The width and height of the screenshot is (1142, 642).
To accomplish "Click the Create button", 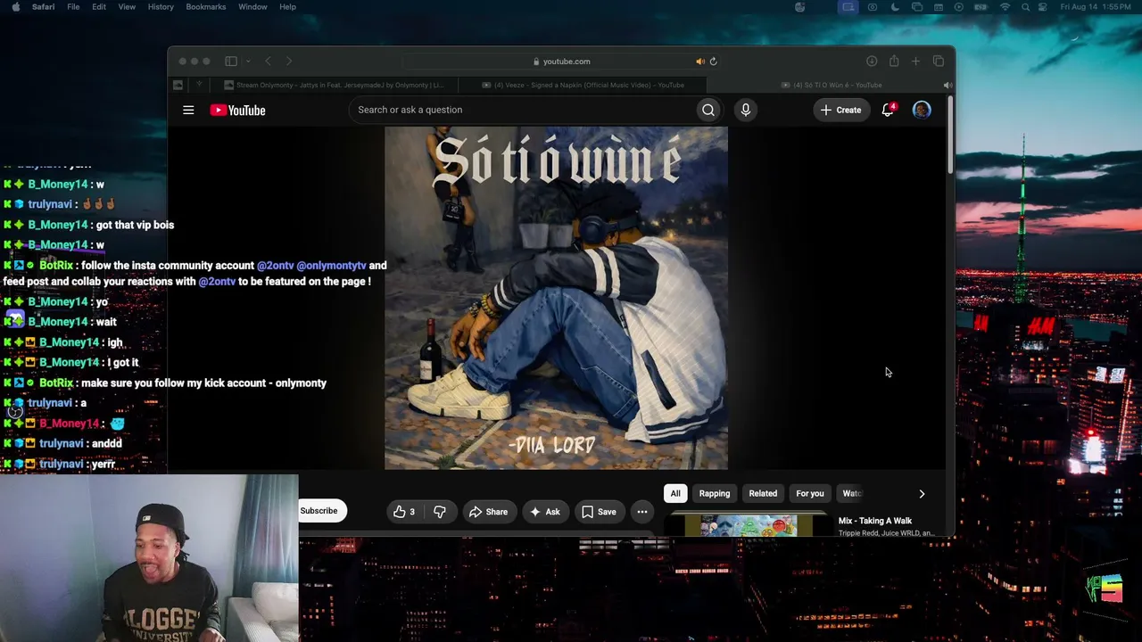I will point(840,110).
